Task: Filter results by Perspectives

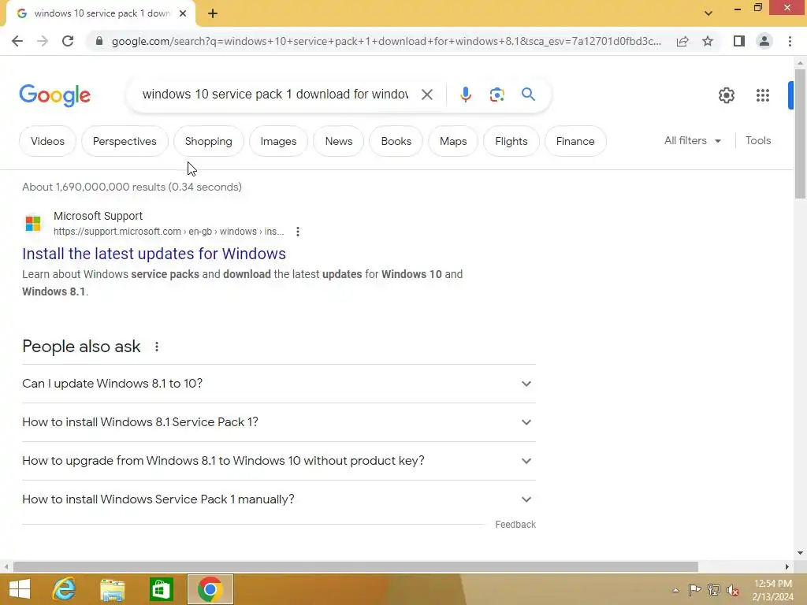Action: (x=125, y=141)
